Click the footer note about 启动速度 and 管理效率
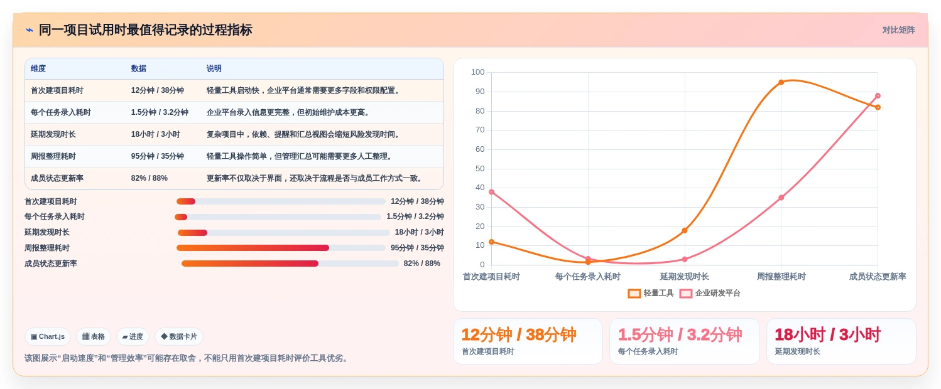Viewport: 941px width, 389px height. coord(187,358)
